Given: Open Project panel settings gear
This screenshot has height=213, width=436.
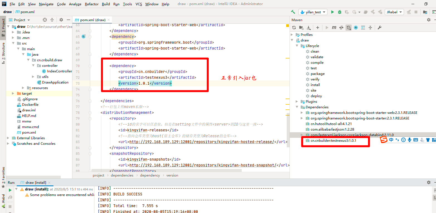Looking at the screenshot, I should tap(61, 20).
